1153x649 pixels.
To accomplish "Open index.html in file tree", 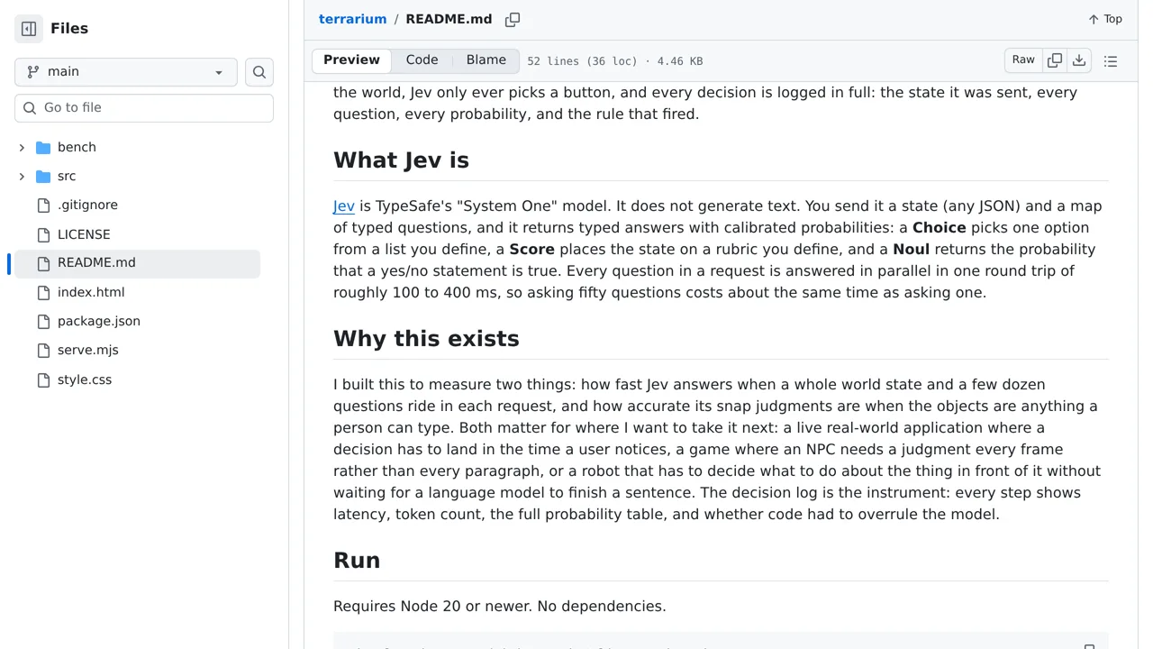I will coord(91,292).
